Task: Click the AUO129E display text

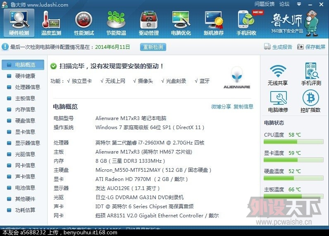Action: [127, 188]
